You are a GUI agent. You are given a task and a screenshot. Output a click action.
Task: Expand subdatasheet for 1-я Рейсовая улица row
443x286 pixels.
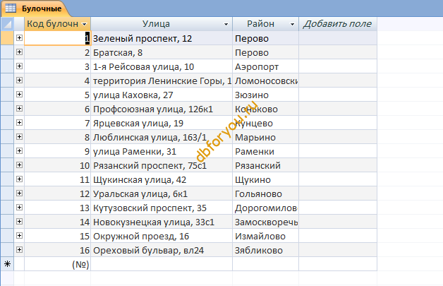tap(19, 66)
